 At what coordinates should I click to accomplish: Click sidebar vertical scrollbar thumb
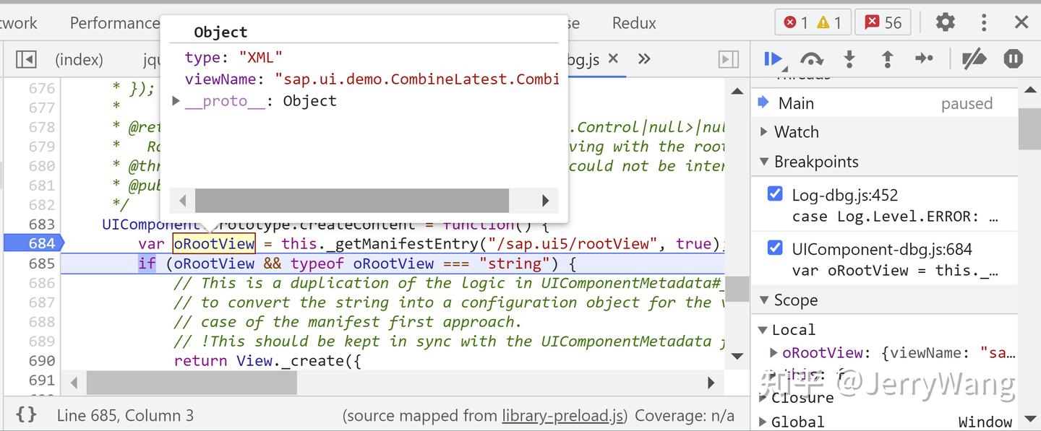(1030, 129)
